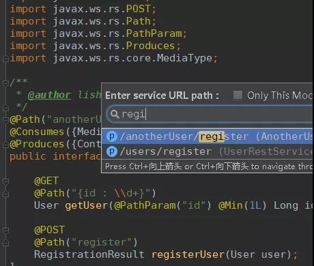
Task: Collapse the import block fold marker
Action: (x=5, y=59)
